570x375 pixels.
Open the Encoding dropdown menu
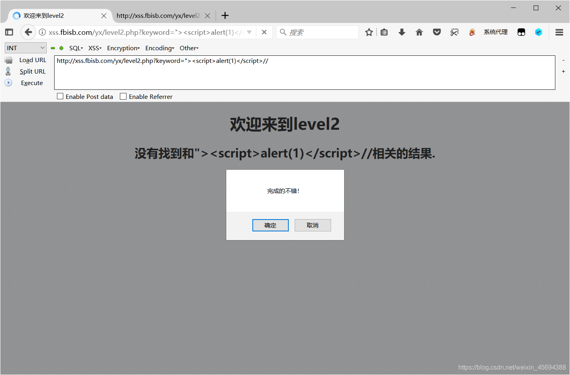[x=159, y=48]
